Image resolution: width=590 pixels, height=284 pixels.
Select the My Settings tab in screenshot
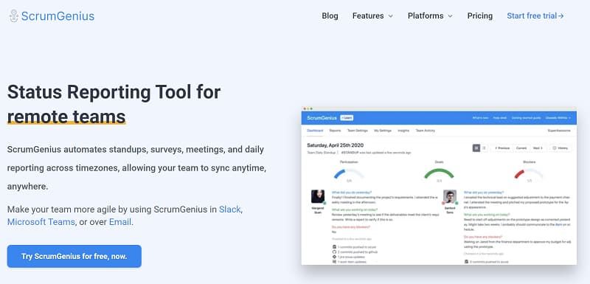[383, 131]
